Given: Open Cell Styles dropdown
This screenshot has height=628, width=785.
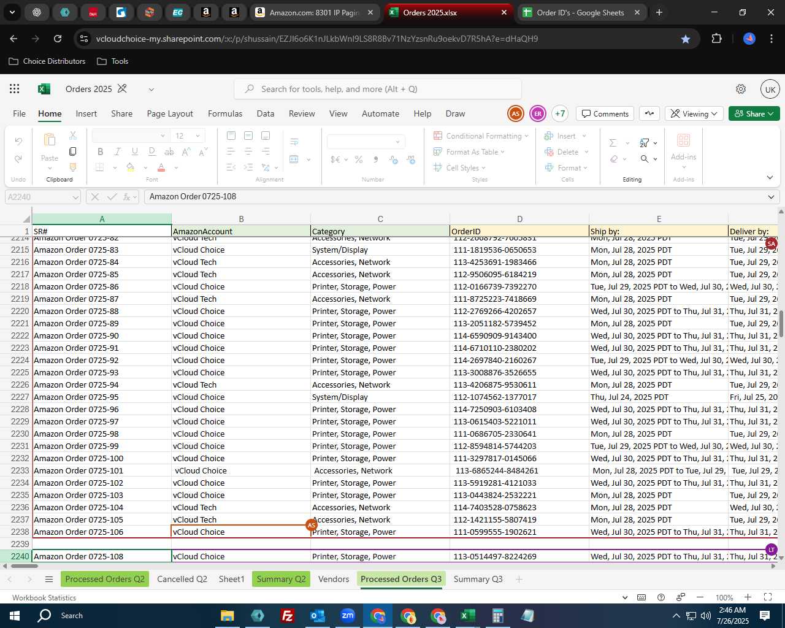Looking at the screenshot, I should tap(459, 167).
